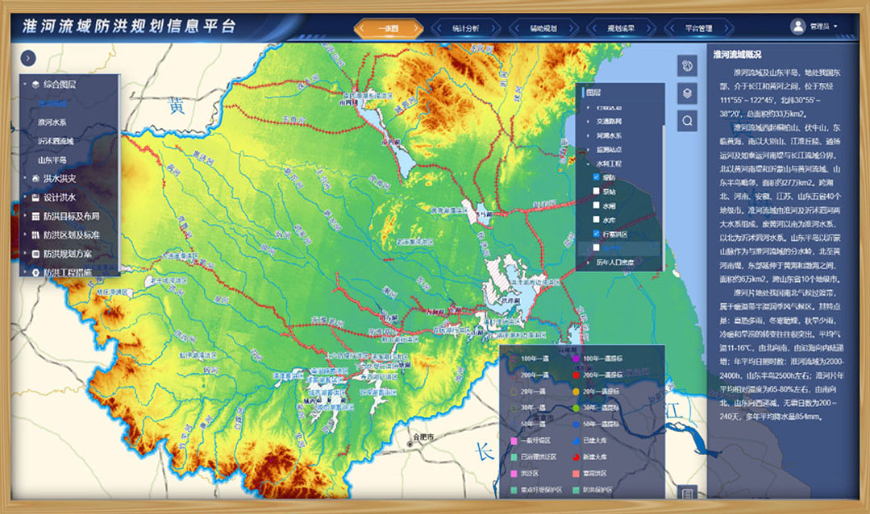Open the map search magnifier tool
870x514 pixels.
point(688,121)
